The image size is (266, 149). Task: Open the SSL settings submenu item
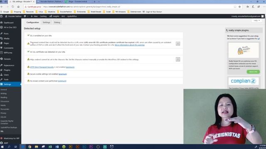pyautogui.click(x=2, y=131)
